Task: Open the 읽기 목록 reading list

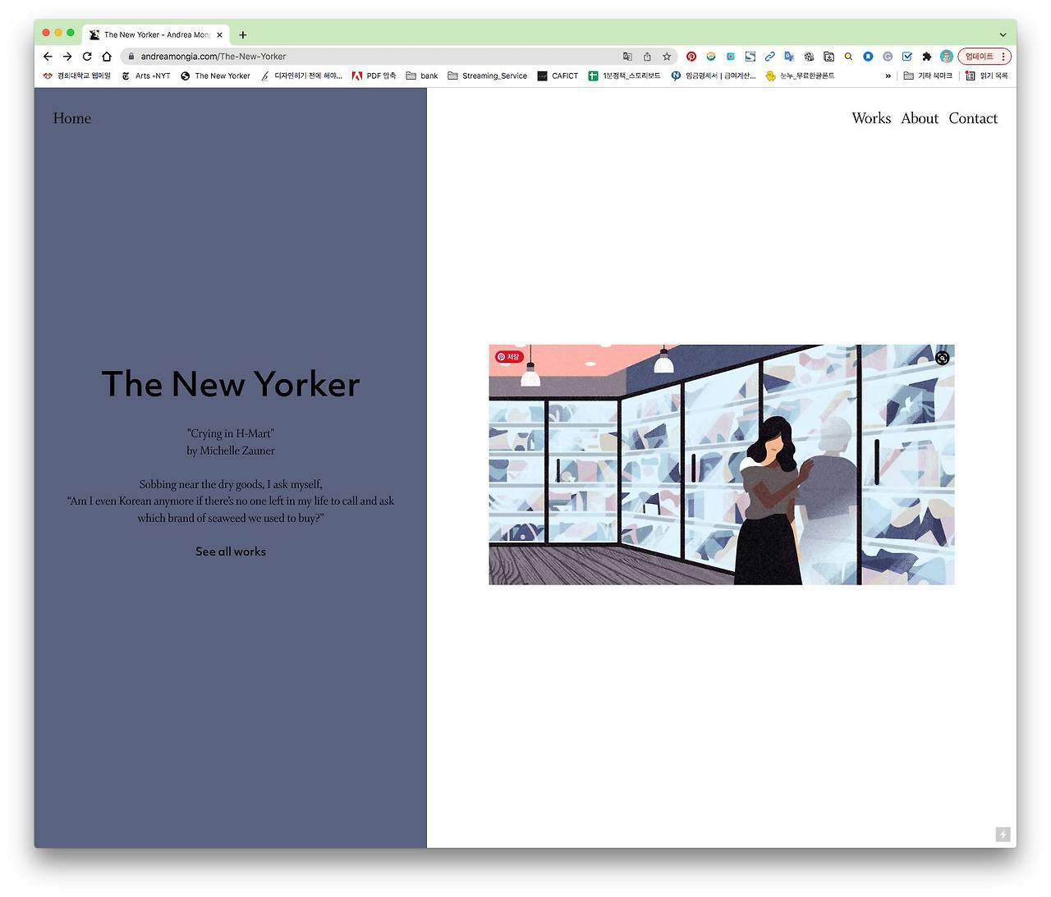Action: (987, 76)
